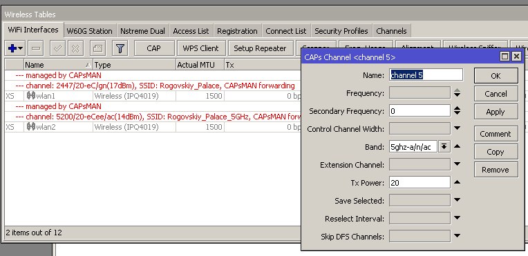The image size is (528, 256).
Task: Click the Band value field
Action: (413, 147)
